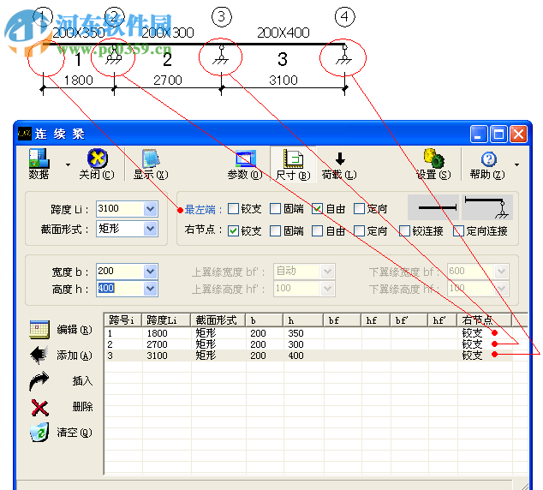Select the 尺寸(B) dimension tool
The image size is (543, 490).
tap(293, 164)
